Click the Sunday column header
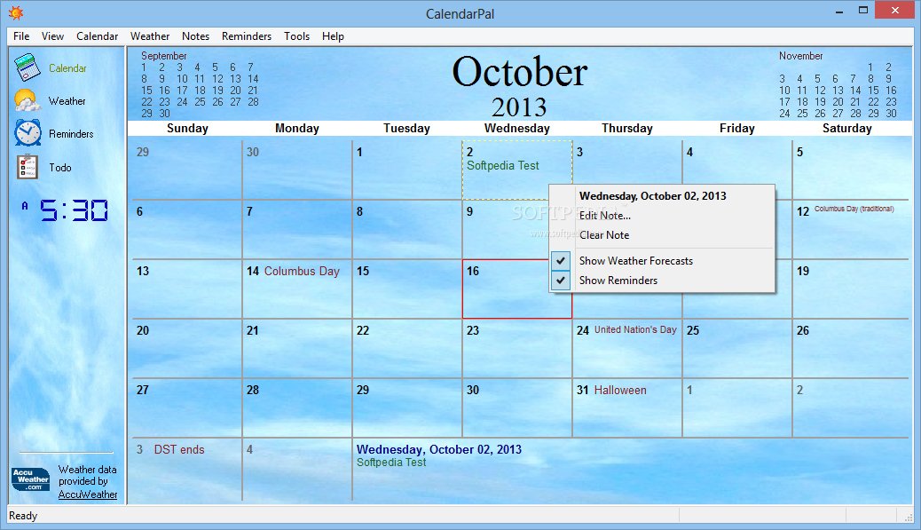 pos(187,128)
